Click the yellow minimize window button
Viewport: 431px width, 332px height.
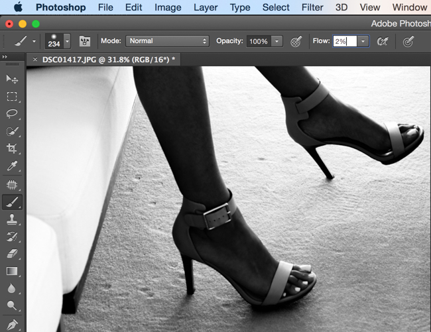23,24
